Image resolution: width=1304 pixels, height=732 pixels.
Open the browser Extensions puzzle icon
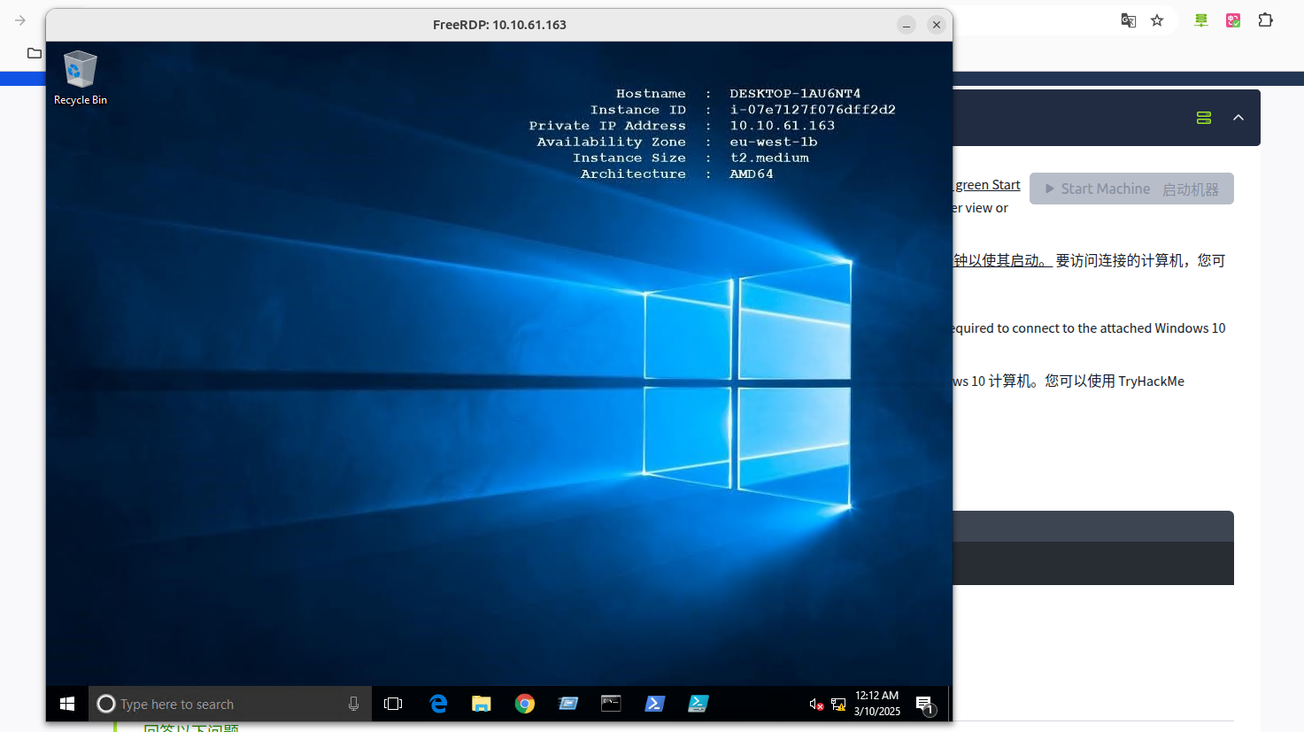(1266, 20)
